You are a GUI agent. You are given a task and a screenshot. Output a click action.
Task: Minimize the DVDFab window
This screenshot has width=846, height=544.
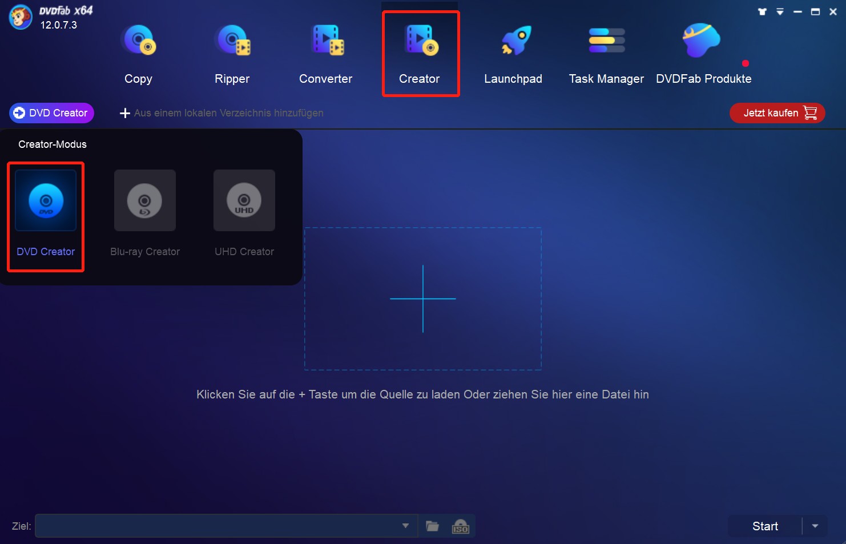click(797, 11)
